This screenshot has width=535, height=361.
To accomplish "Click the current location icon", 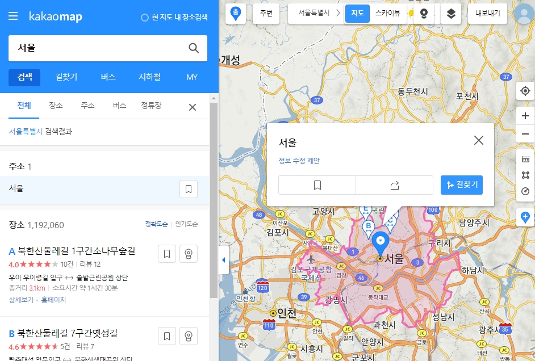I will pyautogui.click(x=525, y=90).
